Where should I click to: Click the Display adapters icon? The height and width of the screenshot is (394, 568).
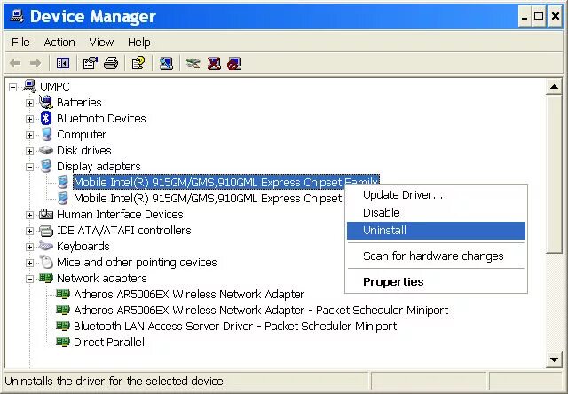[46, 166]
